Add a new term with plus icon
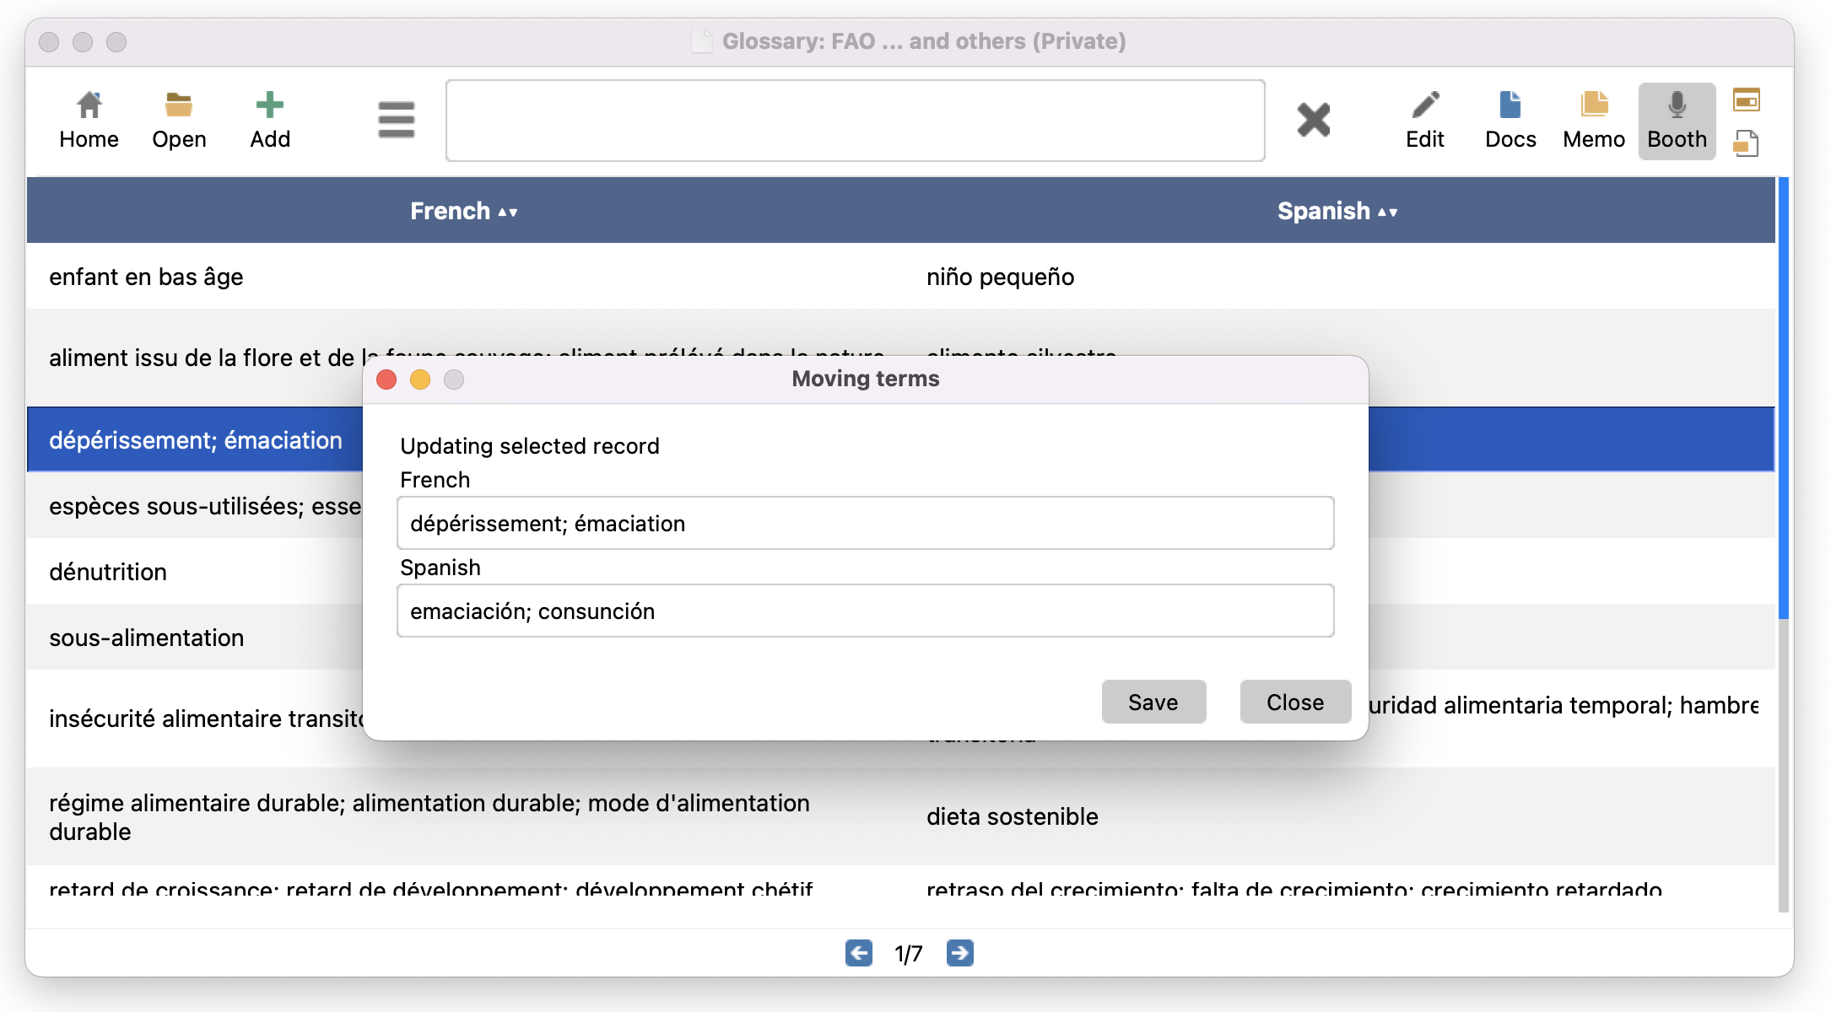Image resolution: width=1831 pixels, height=1012 pixels. click(270, 120)
